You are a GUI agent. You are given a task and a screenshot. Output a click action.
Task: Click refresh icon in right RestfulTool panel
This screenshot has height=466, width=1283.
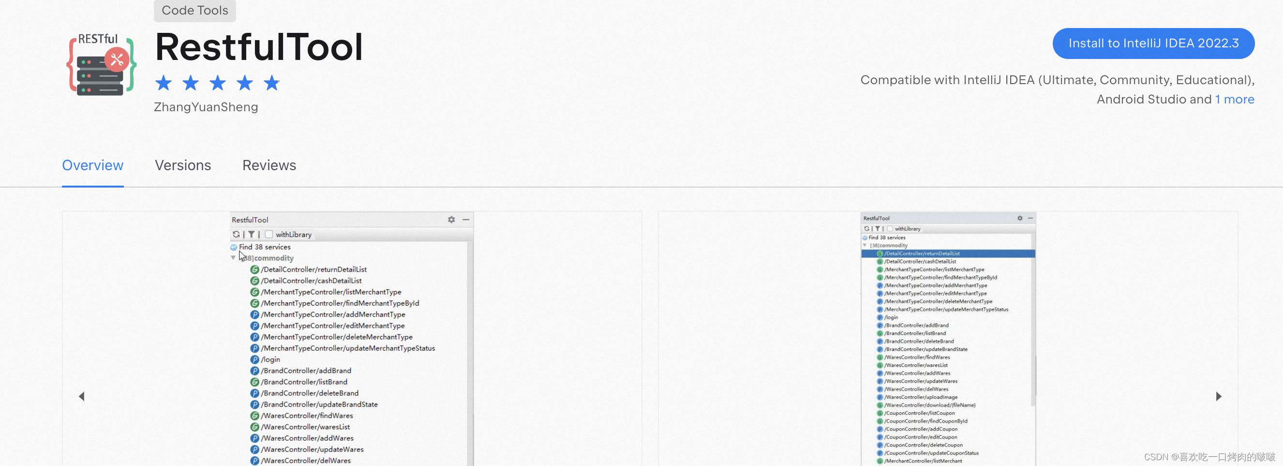coord(866,229)
